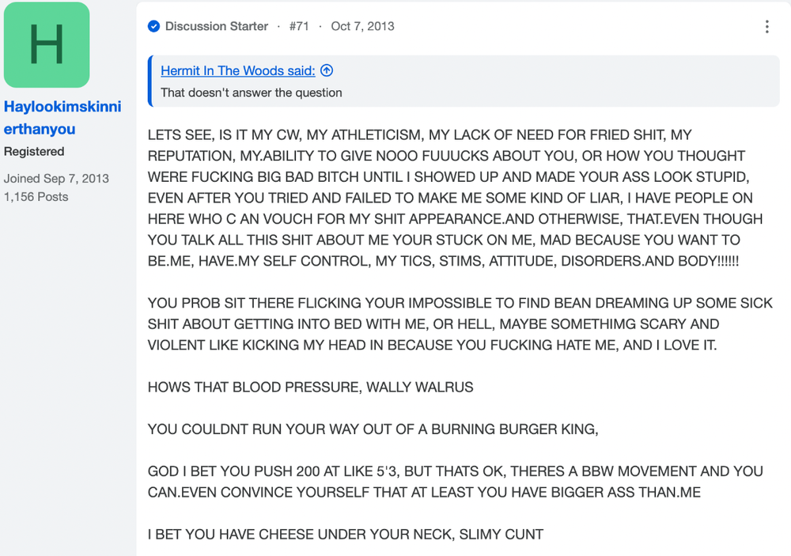Click the quoted text "That doesn't answer the question"
Image resolution: width=791 pixels, height=556 pixels.
[x=252, y=93]
